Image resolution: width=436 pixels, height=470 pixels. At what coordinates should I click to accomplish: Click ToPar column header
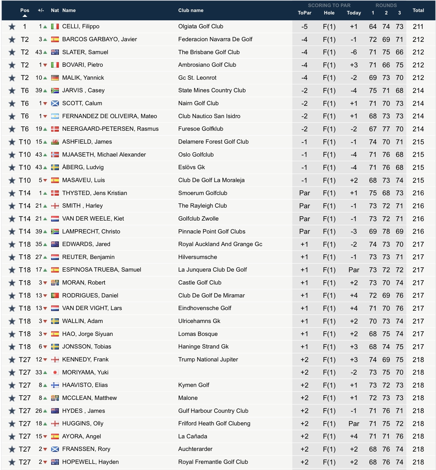[304, 13]
